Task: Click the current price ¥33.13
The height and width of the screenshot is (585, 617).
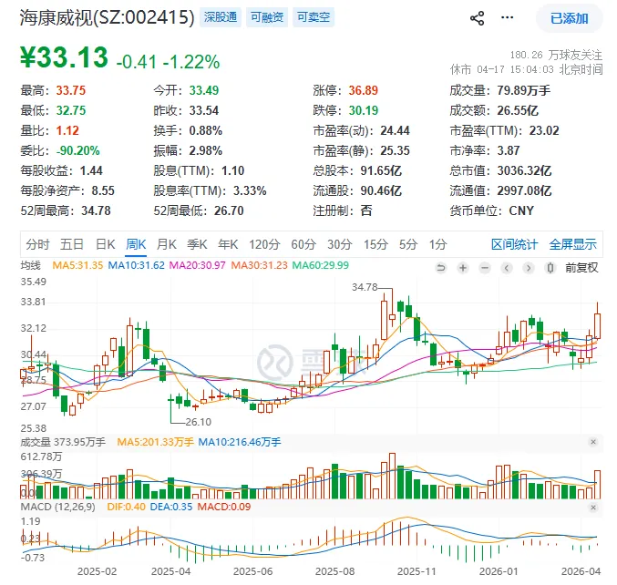Action: click(x=64, y=57)
